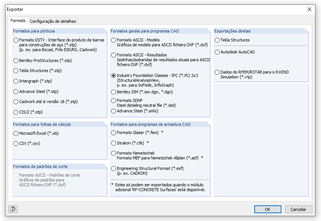Confirm export with the OK button
The image size is (321, 221).
(267, 209)
